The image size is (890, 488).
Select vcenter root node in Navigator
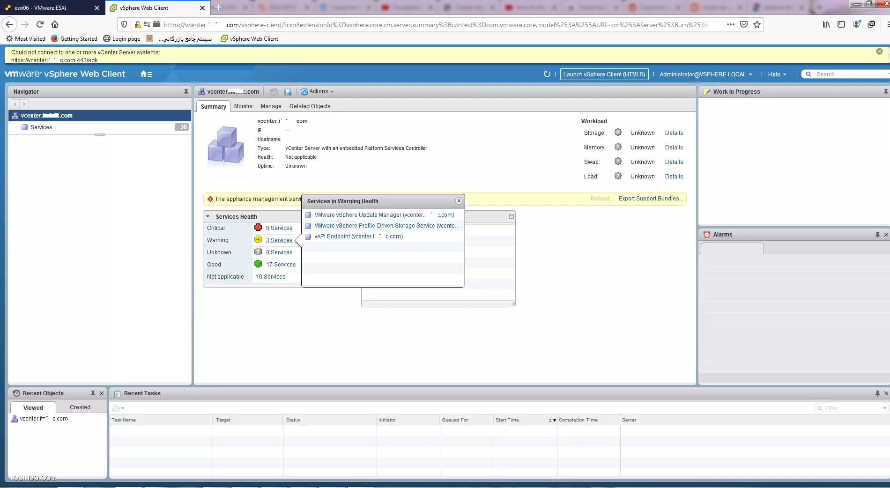point(100,116)
